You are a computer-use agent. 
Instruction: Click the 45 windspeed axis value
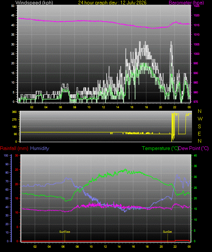(x=13, y=15)
